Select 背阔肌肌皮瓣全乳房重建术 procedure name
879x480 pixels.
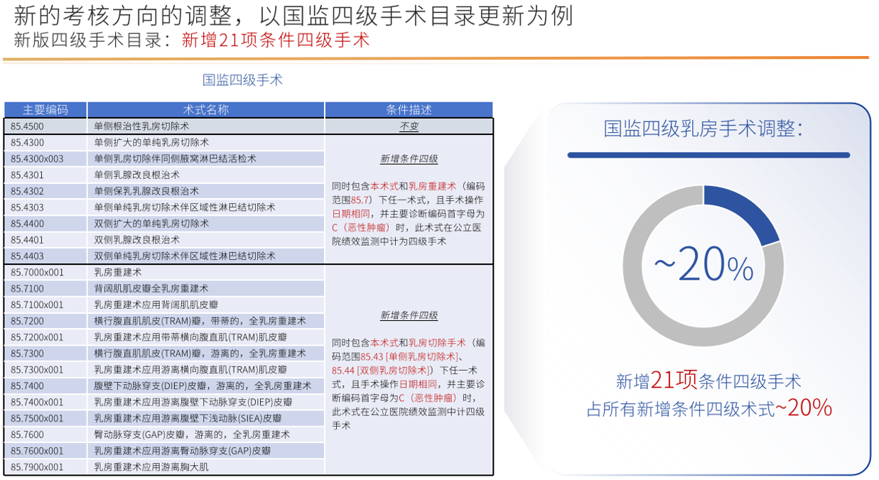click(x=151, y=289)
